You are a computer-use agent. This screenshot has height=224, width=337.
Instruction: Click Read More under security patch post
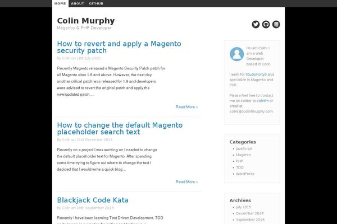[x=186, y=106]
